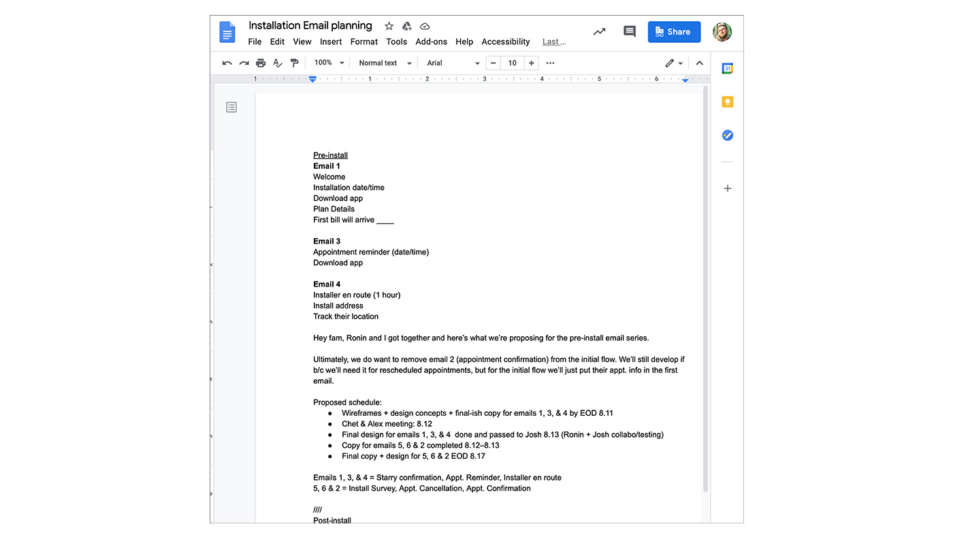Open the View menu
This screenshot has height=554, width=953.
302,42
